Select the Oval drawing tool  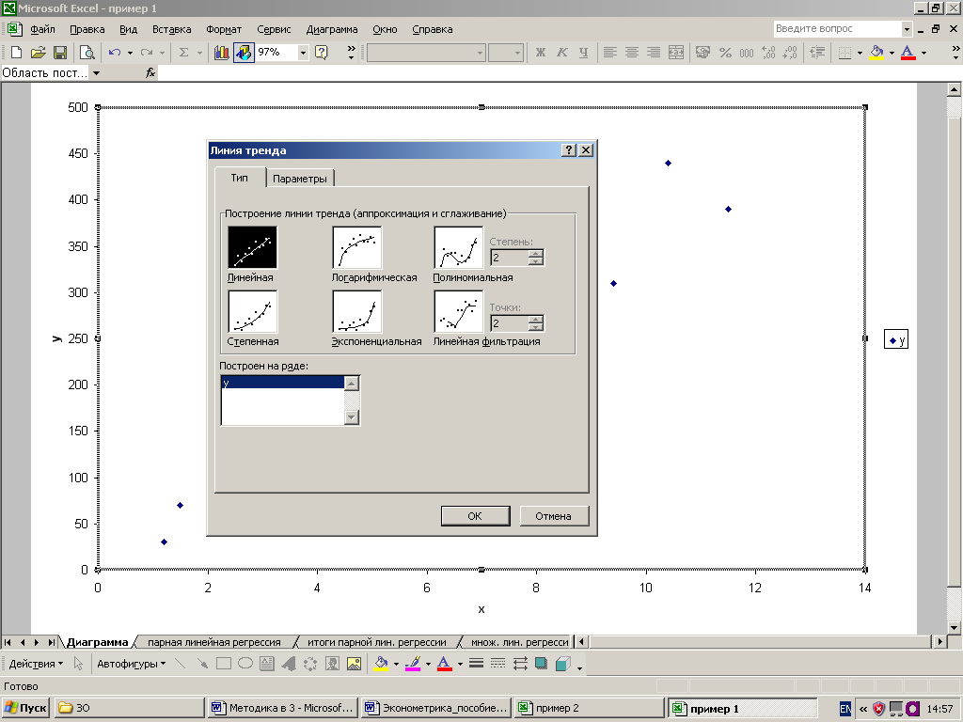click(245, 664)
